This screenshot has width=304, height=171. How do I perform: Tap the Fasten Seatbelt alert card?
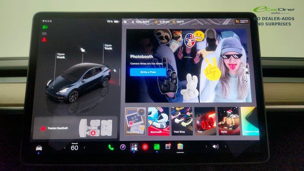(75, 128)
